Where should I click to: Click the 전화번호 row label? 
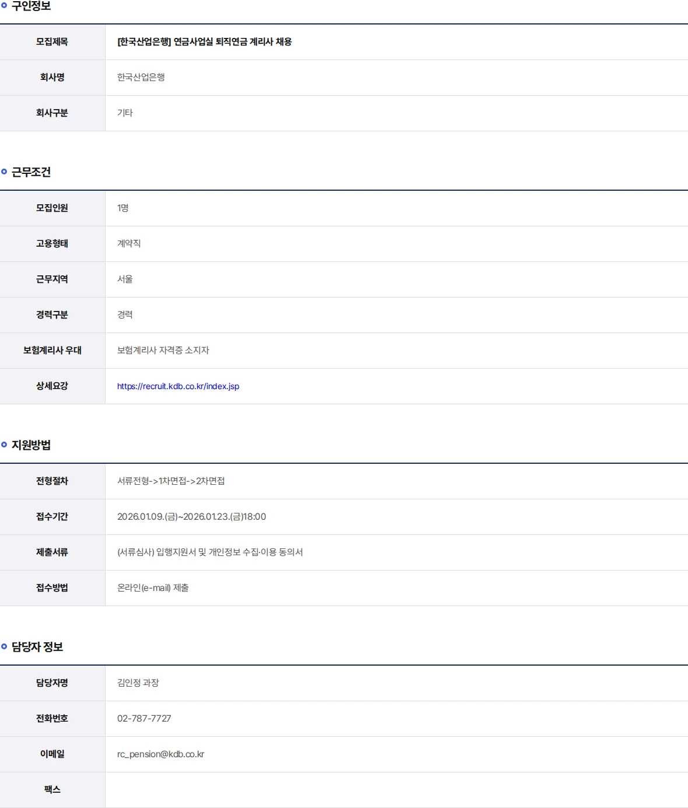(x=52, y=719)
